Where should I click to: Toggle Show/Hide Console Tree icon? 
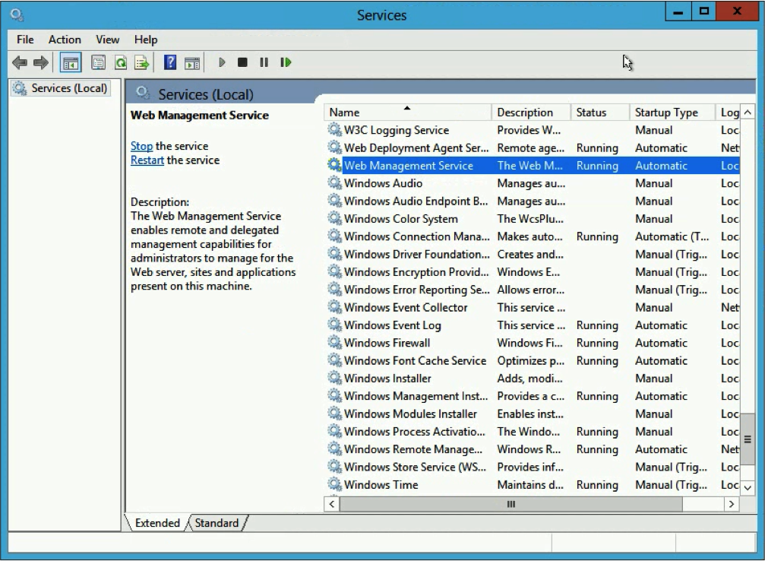tap(71, 62)
